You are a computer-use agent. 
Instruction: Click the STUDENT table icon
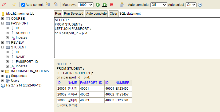click(x=8, y=47)
